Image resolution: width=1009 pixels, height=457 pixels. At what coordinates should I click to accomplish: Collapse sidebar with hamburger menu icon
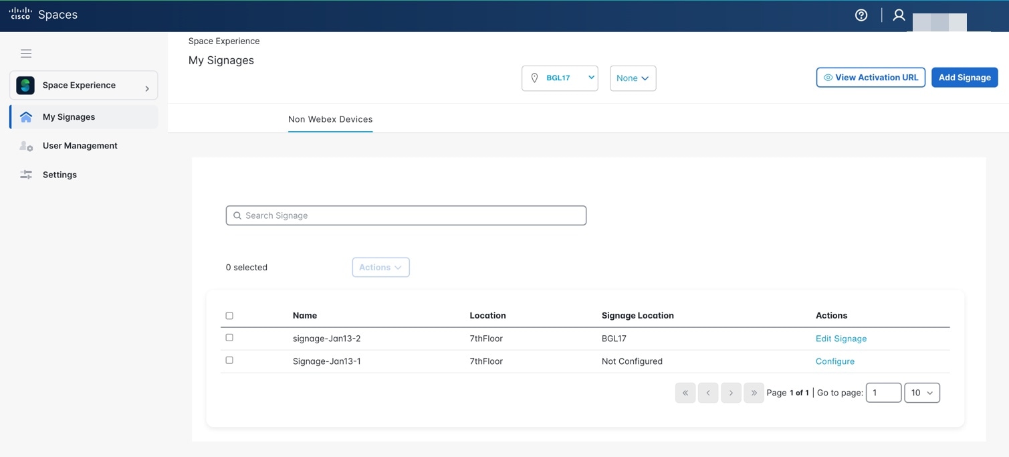(x=26, y=54)
